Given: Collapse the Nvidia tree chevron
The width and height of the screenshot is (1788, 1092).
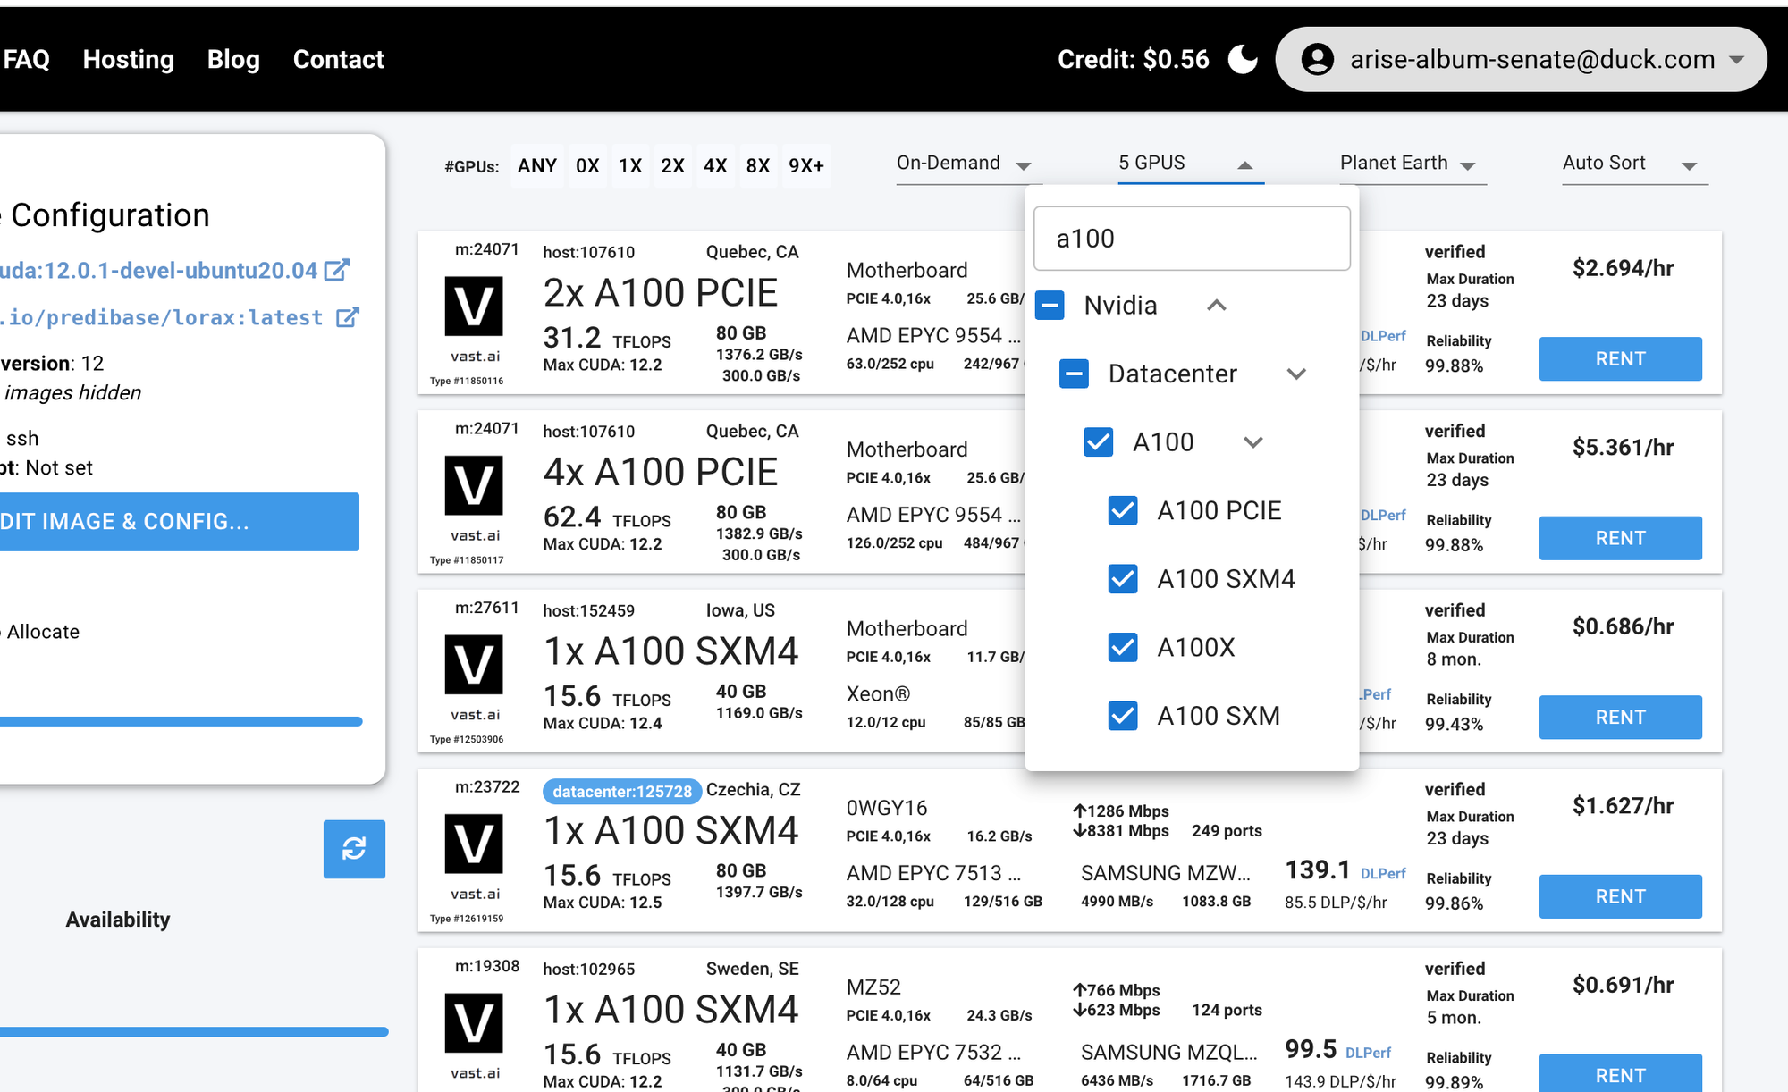Looking at the screenshot, I should point(1216,306).
